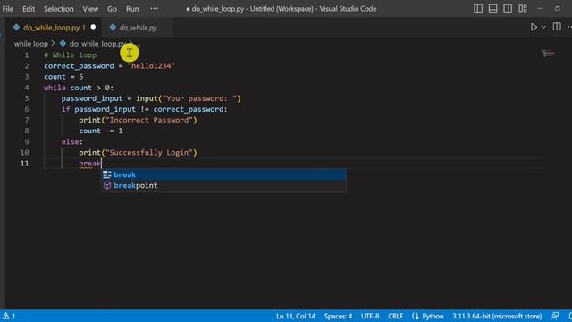Click the 'while loop' breadcrumb folder

click(x=31, y=44)
